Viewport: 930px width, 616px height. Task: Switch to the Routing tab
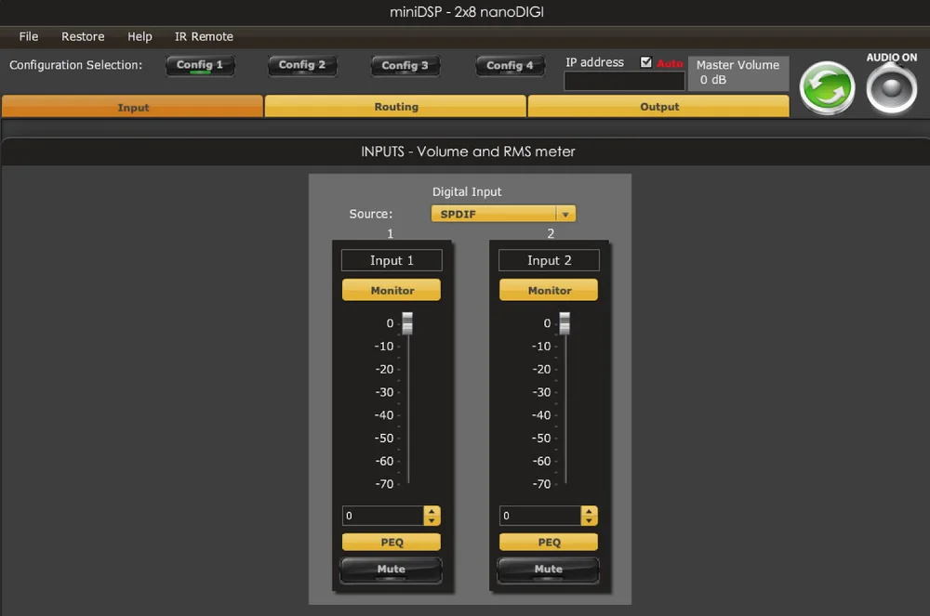pyautogui.click(x=395, y=107)
